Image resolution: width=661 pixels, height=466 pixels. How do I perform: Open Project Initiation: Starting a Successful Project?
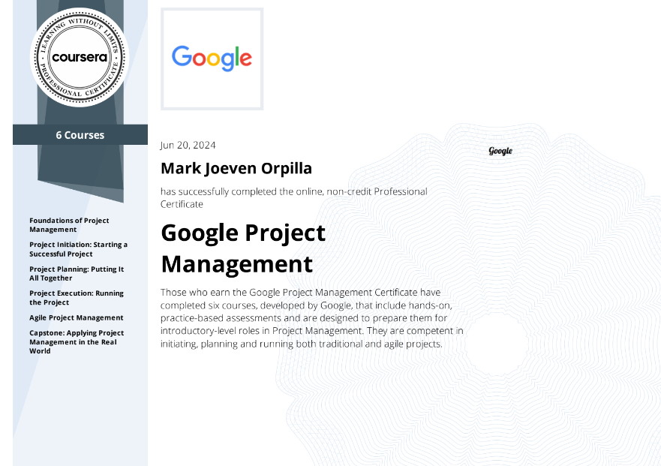click(x=79, y=249)
